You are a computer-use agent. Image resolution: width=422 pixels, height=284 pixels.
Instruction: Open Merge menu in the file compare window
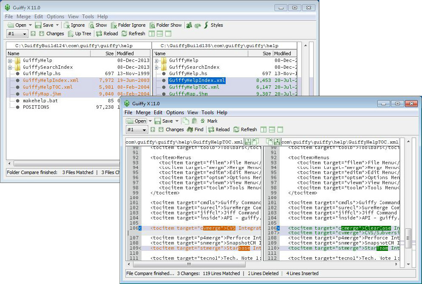tap(143, 112)
